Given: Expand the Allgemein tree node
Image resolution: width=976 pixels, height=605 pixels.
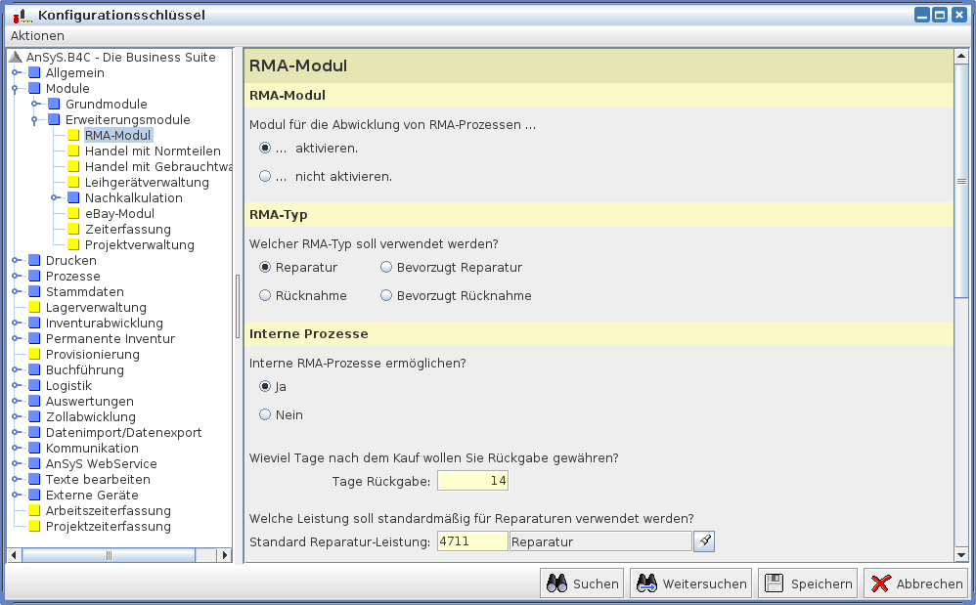Looking at the screenshot, I should tap(15, 73).
